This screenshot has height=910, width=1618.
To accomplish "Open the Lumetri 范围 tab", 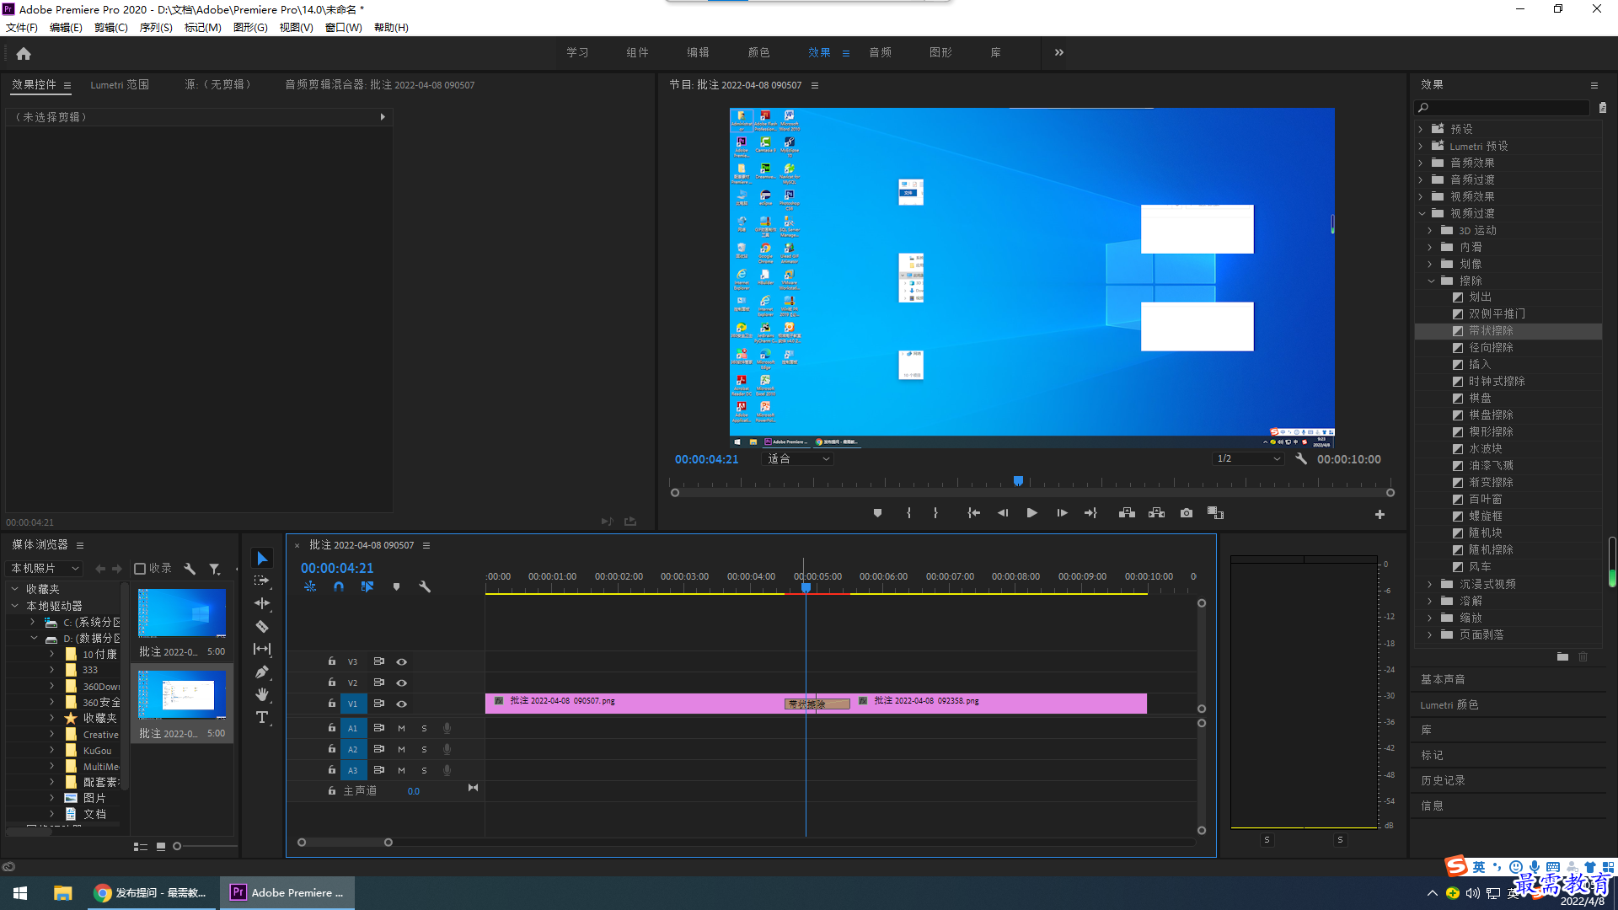I will point(120,85).
